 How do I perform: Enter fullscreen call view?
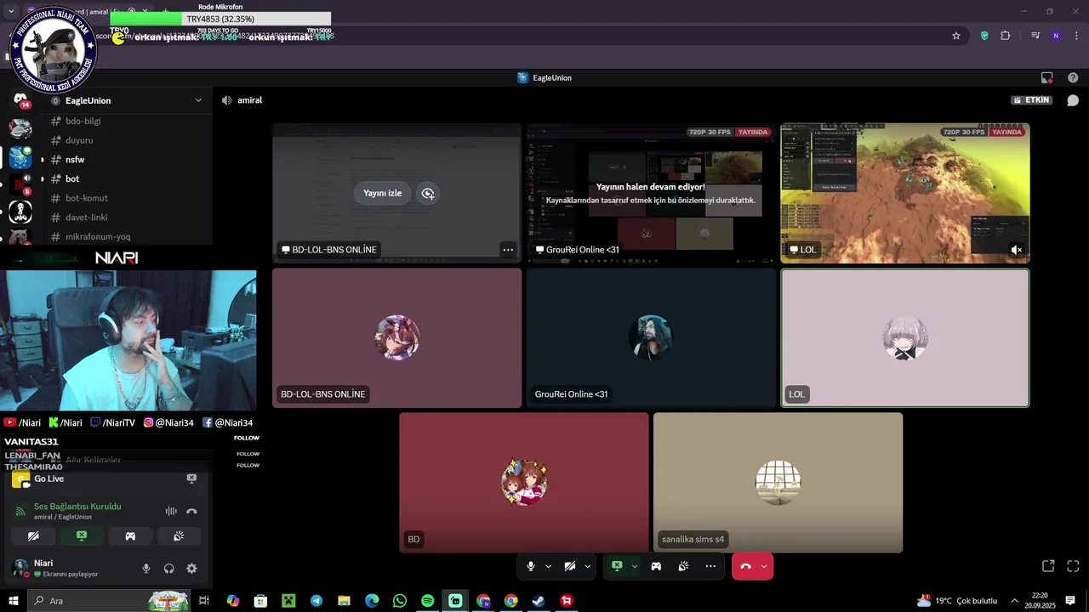click(1073, 566)
